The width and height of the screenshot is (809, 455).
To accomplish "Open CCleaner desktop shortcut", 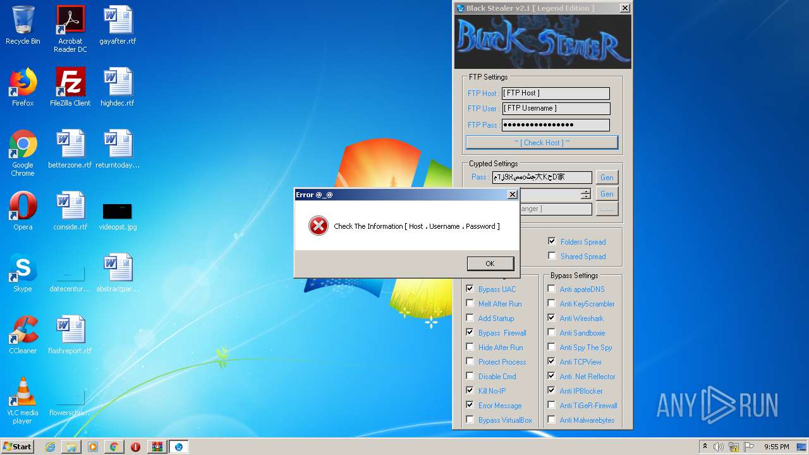I will click(x=23, y=335).
